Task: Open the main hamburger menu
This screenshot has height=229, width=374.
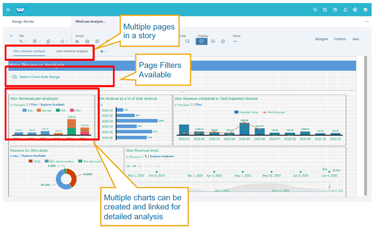Action: (x=8, y=10)
